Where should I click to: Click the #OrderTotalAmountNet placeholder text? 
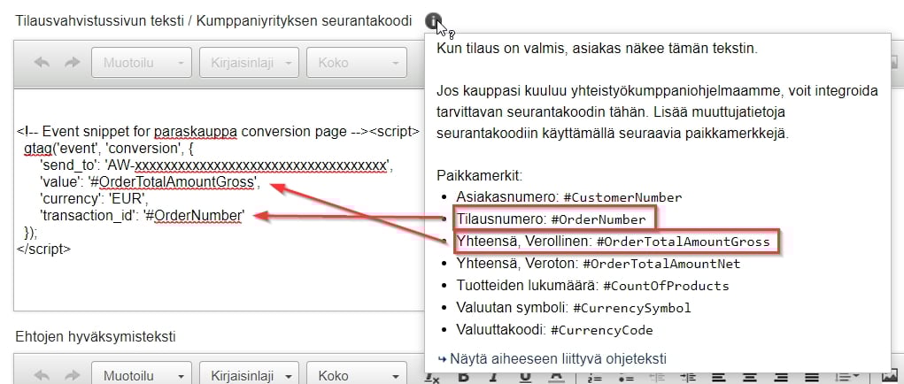coord(661,264)
